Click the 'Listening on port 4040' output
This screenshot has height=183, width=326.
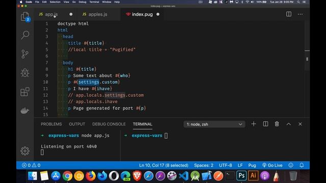coord(69,146)
